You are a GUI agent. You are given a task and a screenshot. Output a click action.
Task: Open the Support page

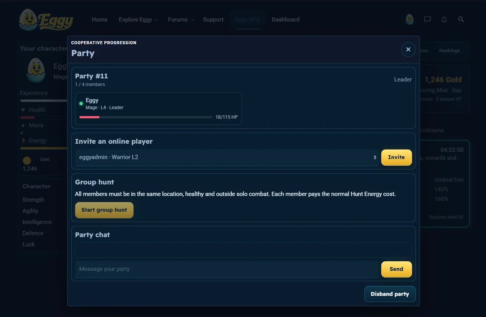(213, 20)
